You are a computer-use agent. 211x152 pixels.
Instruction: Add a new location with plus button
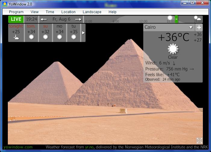click(199, 27)
